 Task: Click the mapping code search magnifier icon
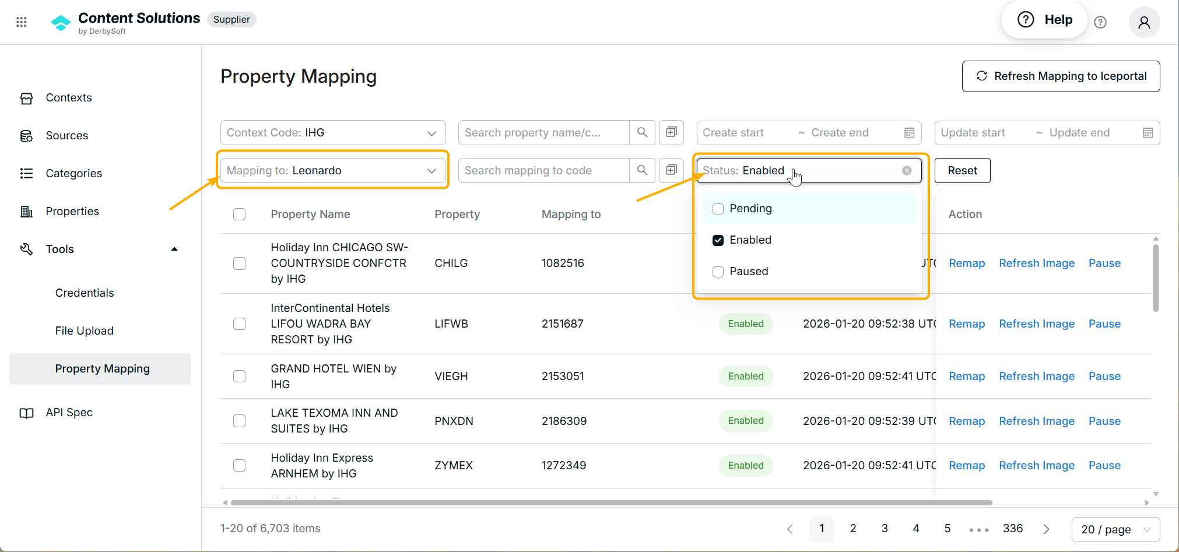pos(642,170)
